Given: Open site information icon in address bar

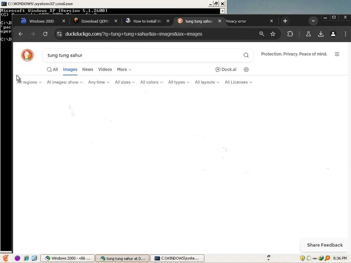Looking at the screenshot, I should (x=59, y=34).
